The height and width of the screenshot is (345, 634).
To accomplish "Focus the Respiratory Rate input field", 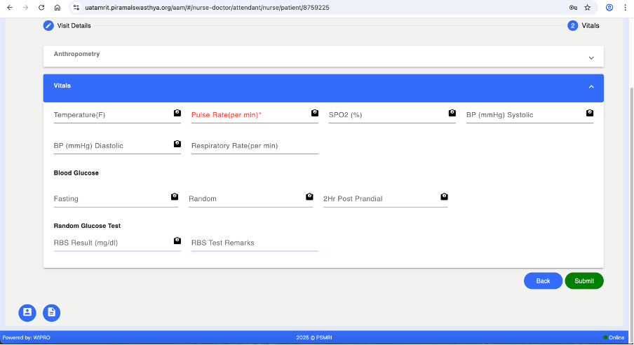I will pyautogui.click(x=254, y=147).
